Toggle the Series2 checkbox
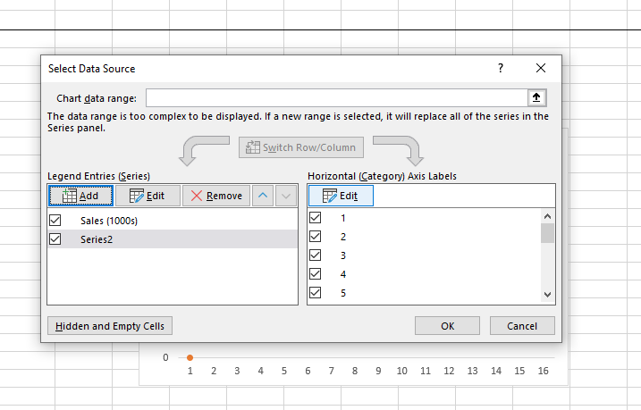The width and height of the screenshot is (641, 410). tap(55, 238)
